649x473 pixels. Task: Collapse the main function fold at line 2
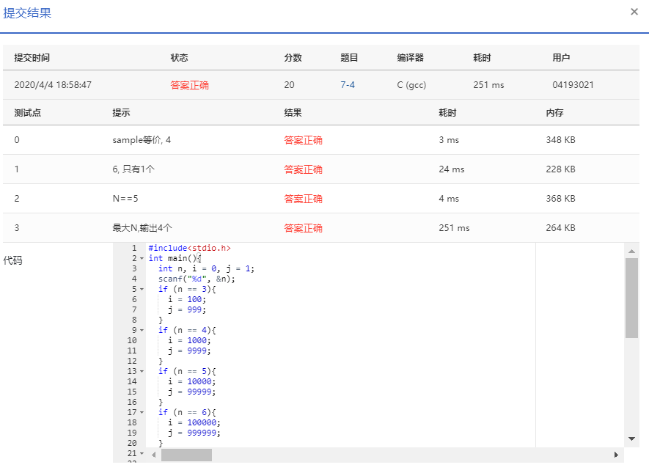(142, 258)
